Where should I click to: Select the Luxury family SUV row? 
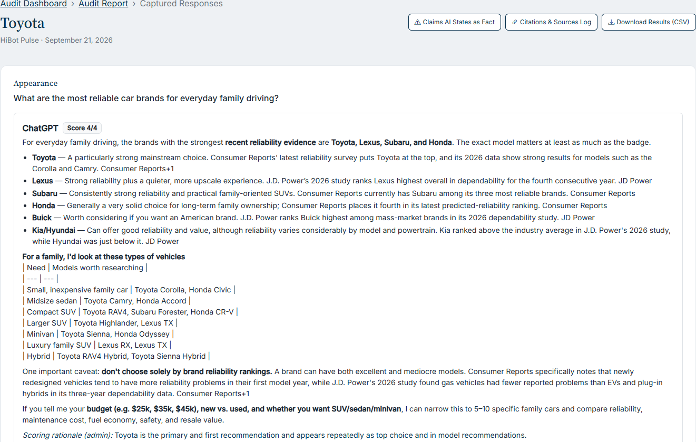(x=97, y=345)
